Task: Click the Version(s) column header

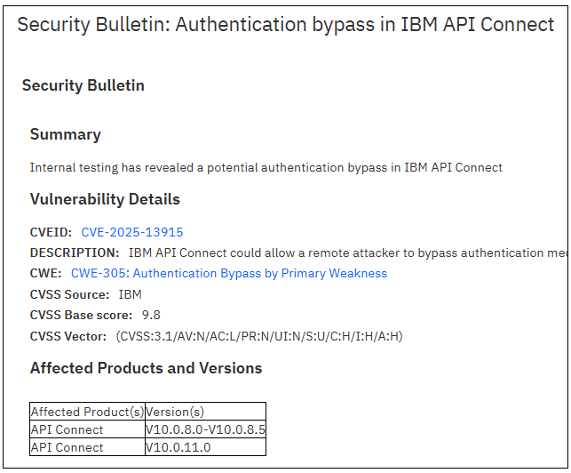Action: pyautogui.click(x=175, y=412)
